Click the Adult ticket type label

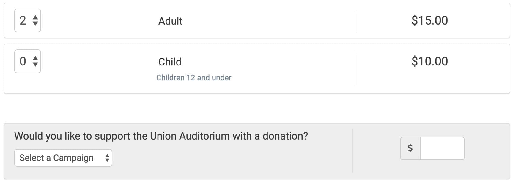coord(170,21)
